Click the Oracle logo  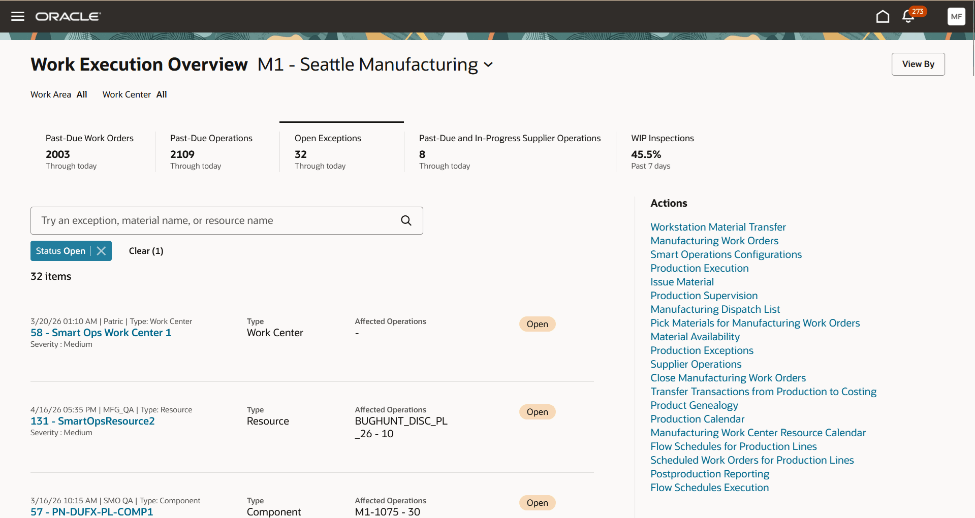coord(68,16)
